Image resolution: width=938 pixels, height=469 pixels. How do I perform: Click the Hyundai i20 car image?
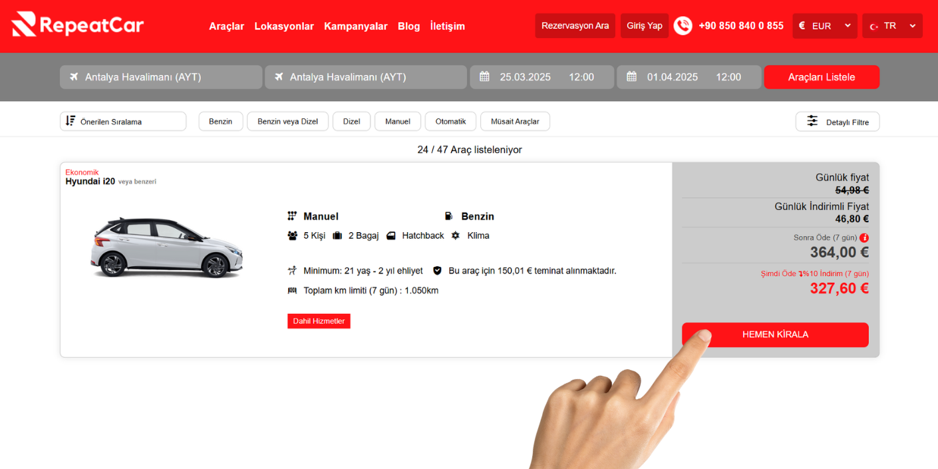pyautogui.click(x=167, y=247)
